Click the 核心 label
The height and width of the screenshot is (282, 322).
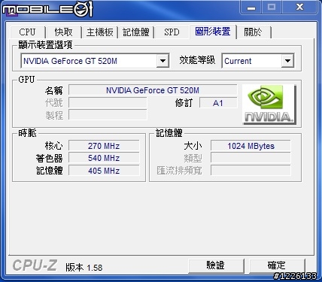tap(53, 146)
